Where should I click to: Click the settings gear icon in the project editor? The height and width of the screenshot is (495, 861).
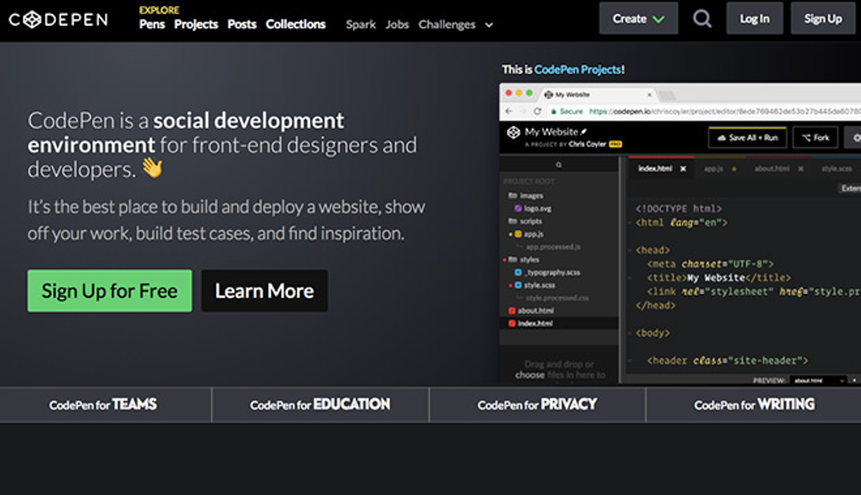pos(855,137)
